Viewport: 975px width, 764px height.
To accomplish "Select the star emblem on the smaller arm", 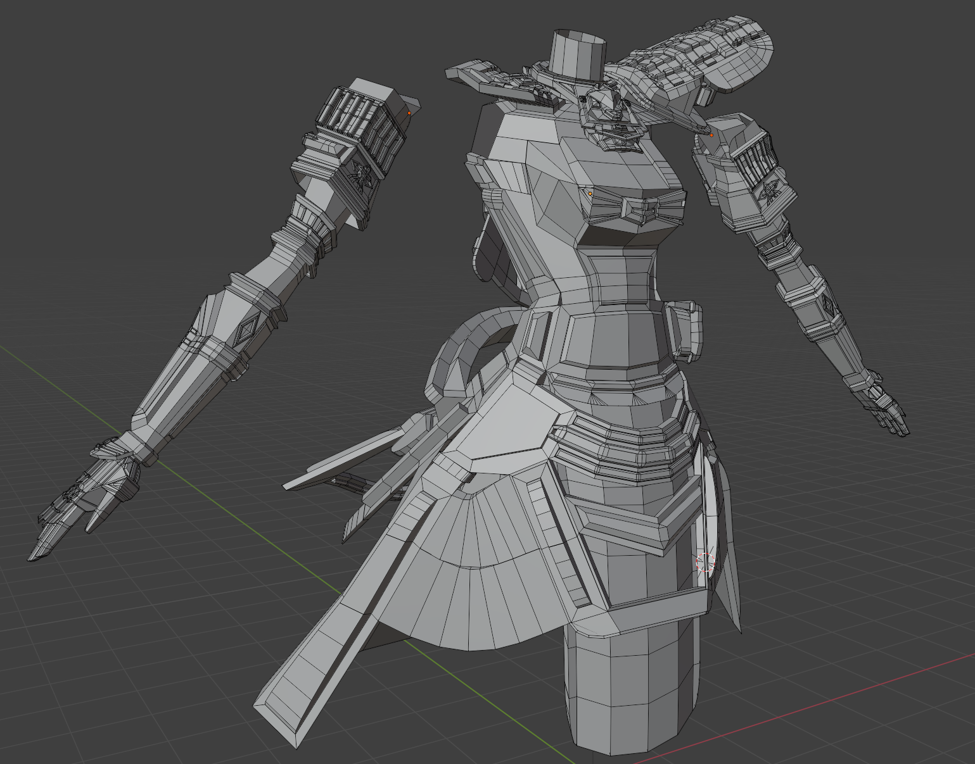I will tap(771, 191).
